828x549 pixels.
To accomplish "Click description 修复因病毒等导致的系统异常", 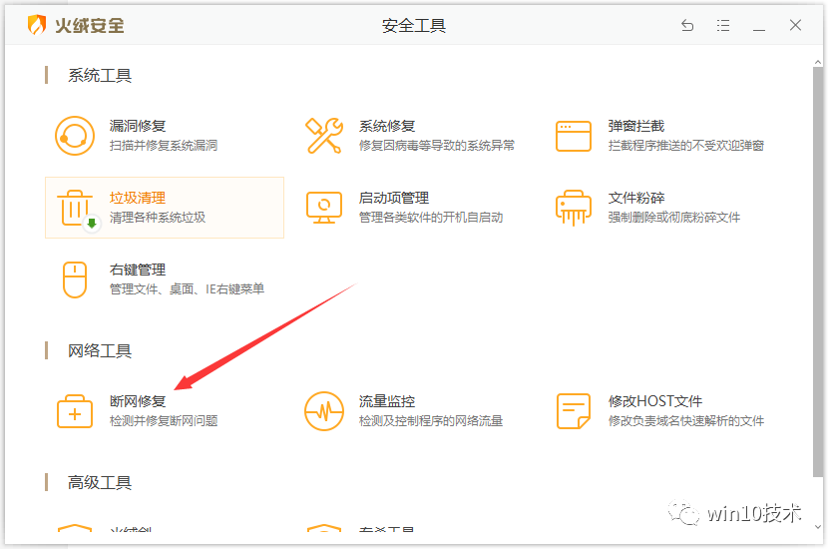I will coord(437,146).
